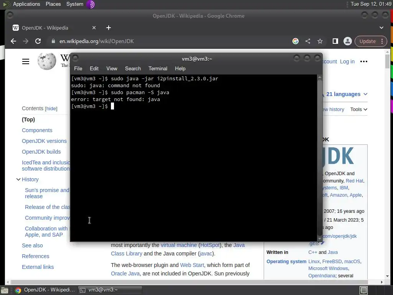Image resolution: width=393 pixels, height=295 pixels.
Task: Expand the 21 languages dropdown
Action: tap(347, 94)
